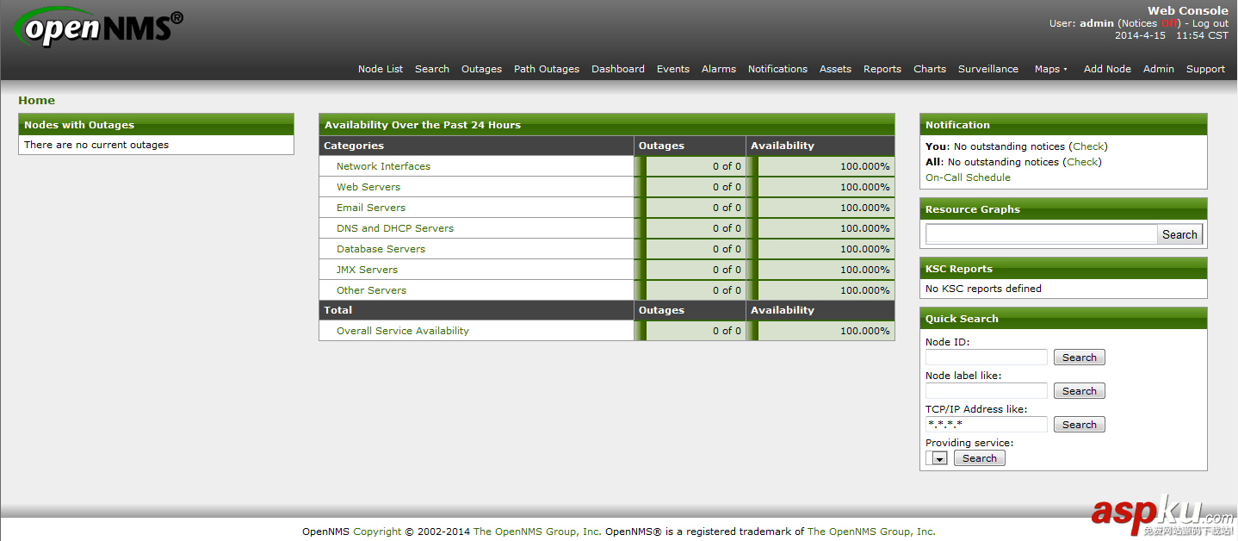Open Path Outages page
The height and width of the screenshot is (541, 1238).
pos(547,69)
